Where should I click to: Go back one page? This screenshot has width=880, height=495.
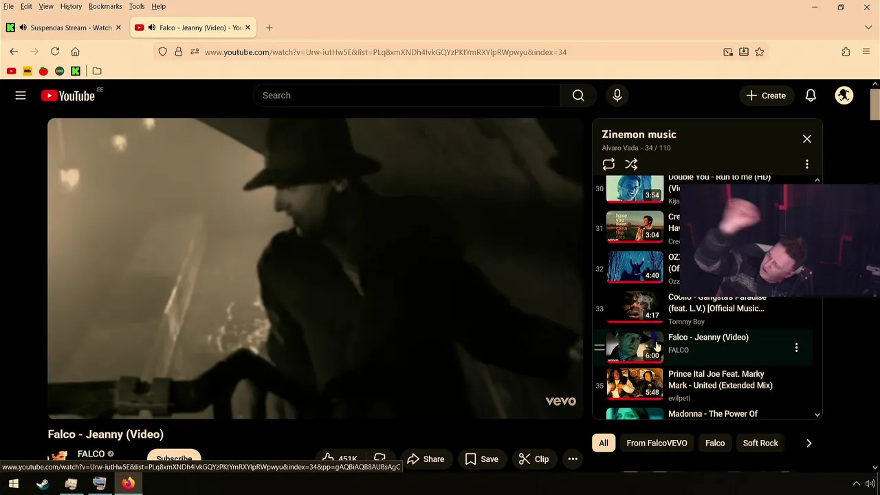point(14,52)
